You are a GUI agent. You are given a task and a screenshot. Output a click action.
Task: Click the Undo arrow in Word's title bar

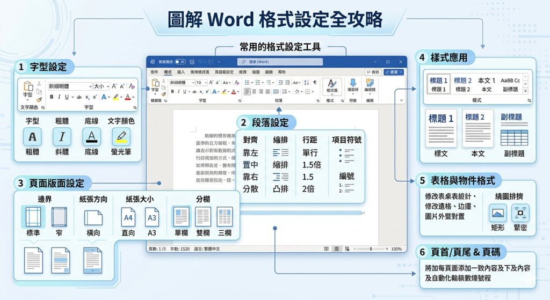(200, 62)
